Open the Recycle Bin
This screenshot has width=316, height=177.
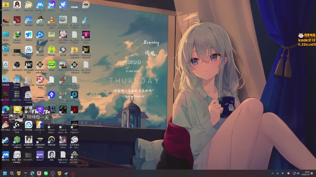click(6, 65)
